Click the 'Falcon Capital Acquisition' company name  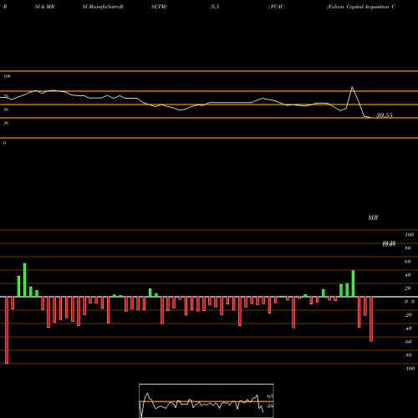(x=359, y=7)
